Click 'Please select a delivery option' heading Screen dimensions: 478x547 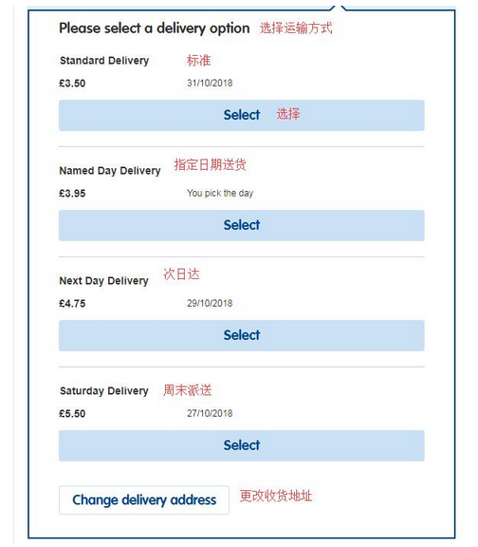(x=155, y=28)
